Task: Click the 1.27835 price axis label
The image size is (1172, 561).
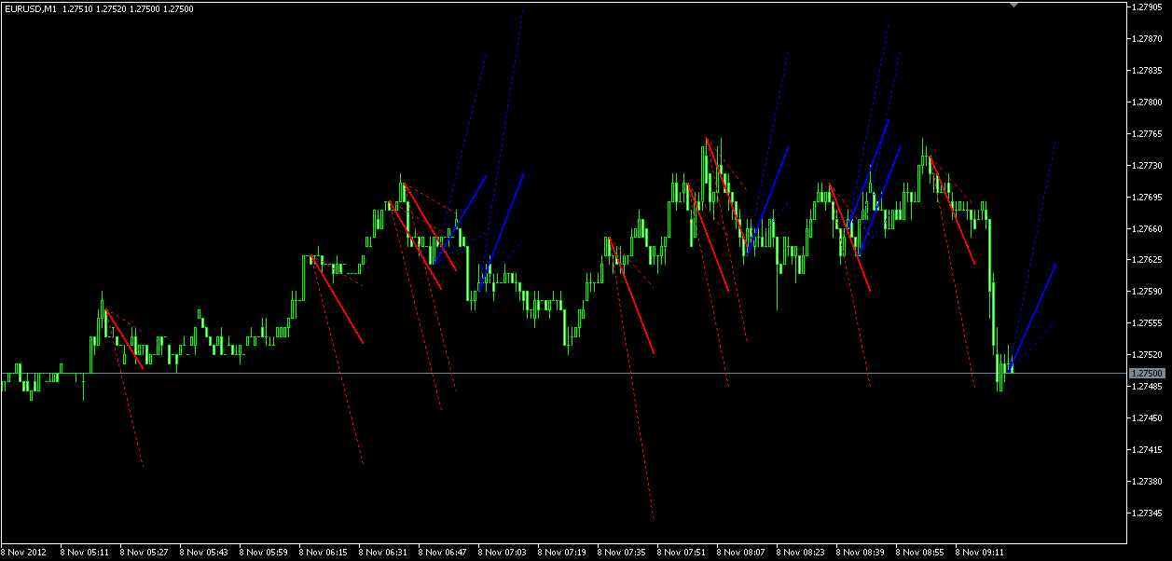Action: [x=1147, y=71]
